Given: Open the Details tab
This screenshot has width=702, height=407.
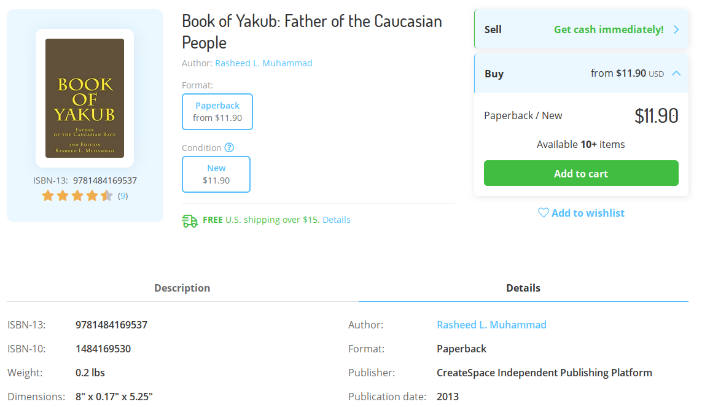Looking at the screenshot, I should (x=523, y=288).
